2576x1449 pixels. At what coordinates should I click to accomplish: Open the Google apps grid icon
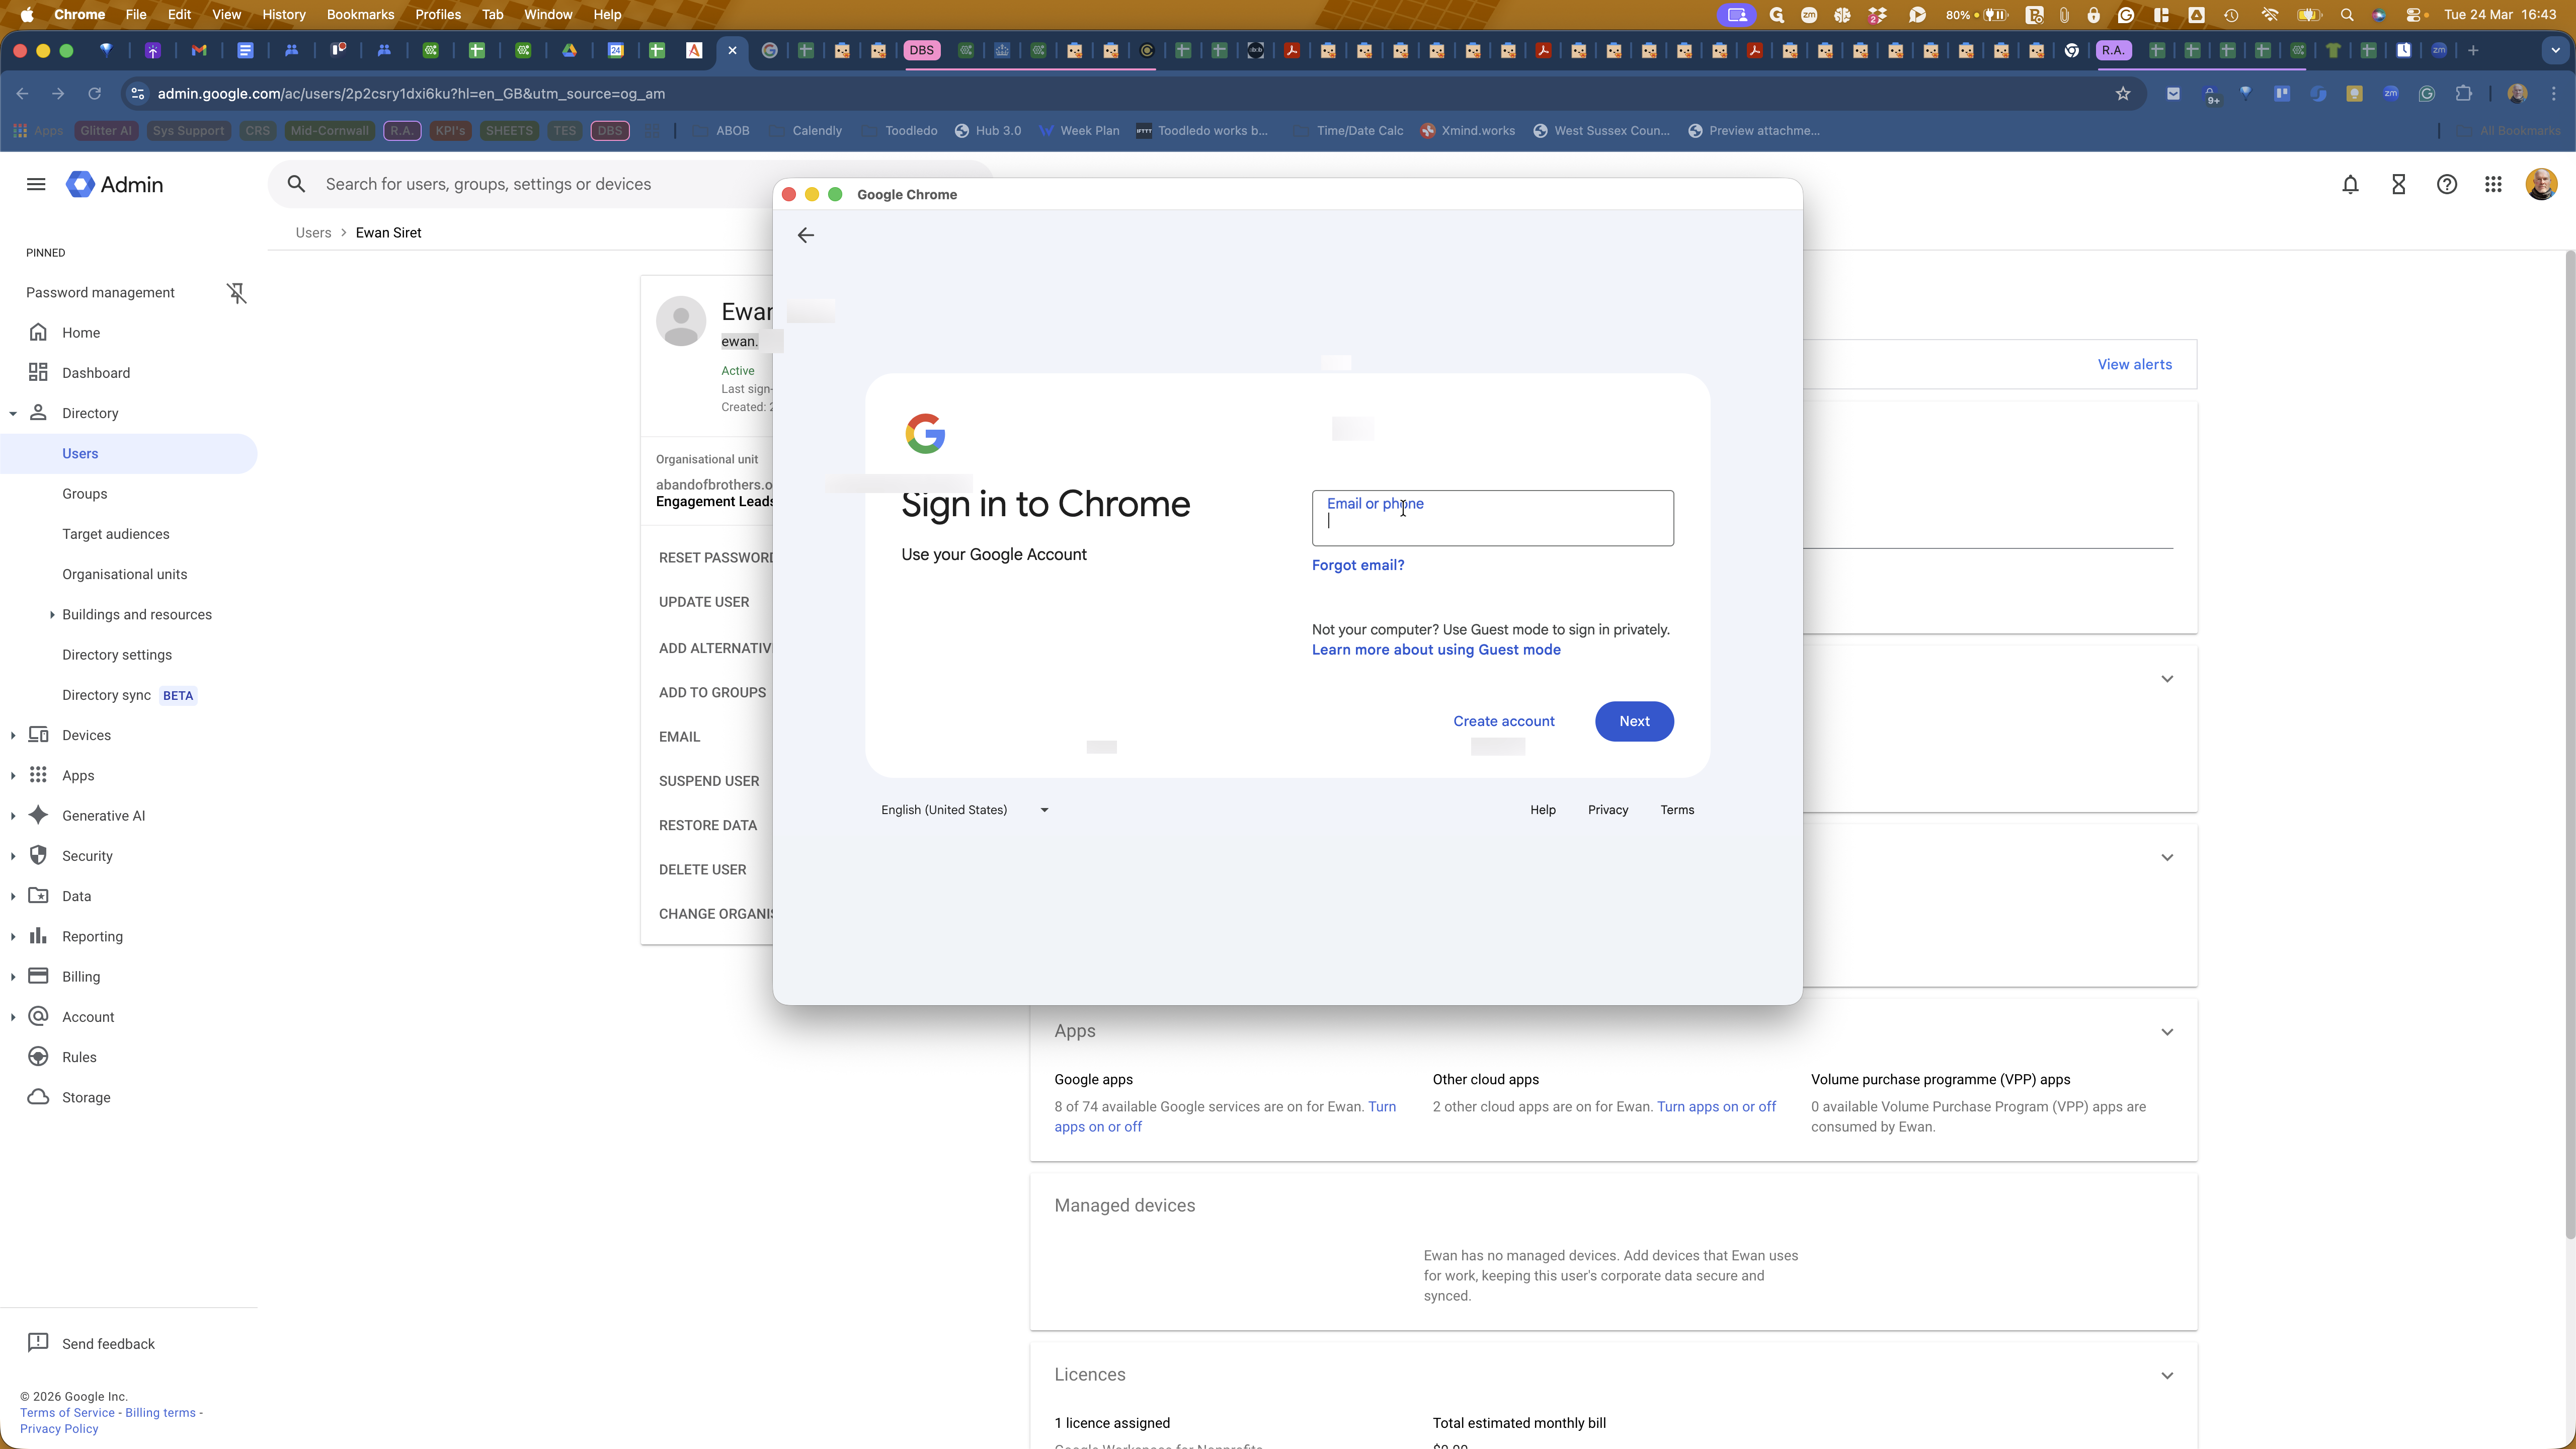click(2493, 184)
